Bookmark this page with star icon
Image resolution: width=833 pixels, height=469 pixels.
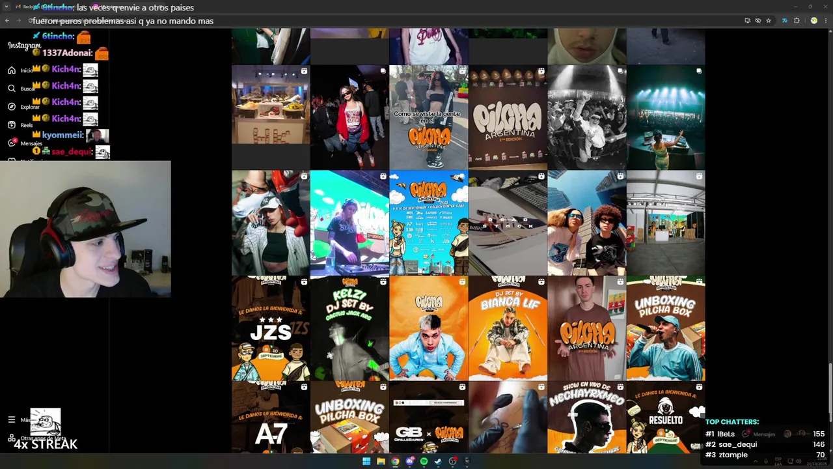point(769,21)
